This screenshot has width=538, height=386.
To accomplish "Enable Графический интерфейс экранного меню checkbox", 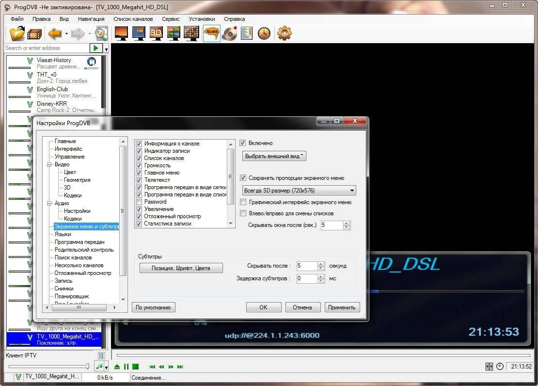I will click(x=243, y=202).
